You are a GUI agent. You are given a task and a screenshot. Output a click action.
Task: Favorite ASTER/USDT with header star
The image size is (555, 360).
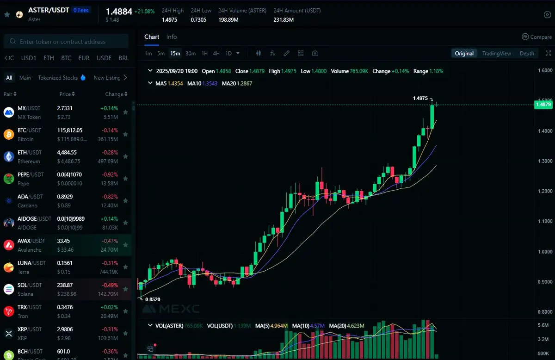7,14
